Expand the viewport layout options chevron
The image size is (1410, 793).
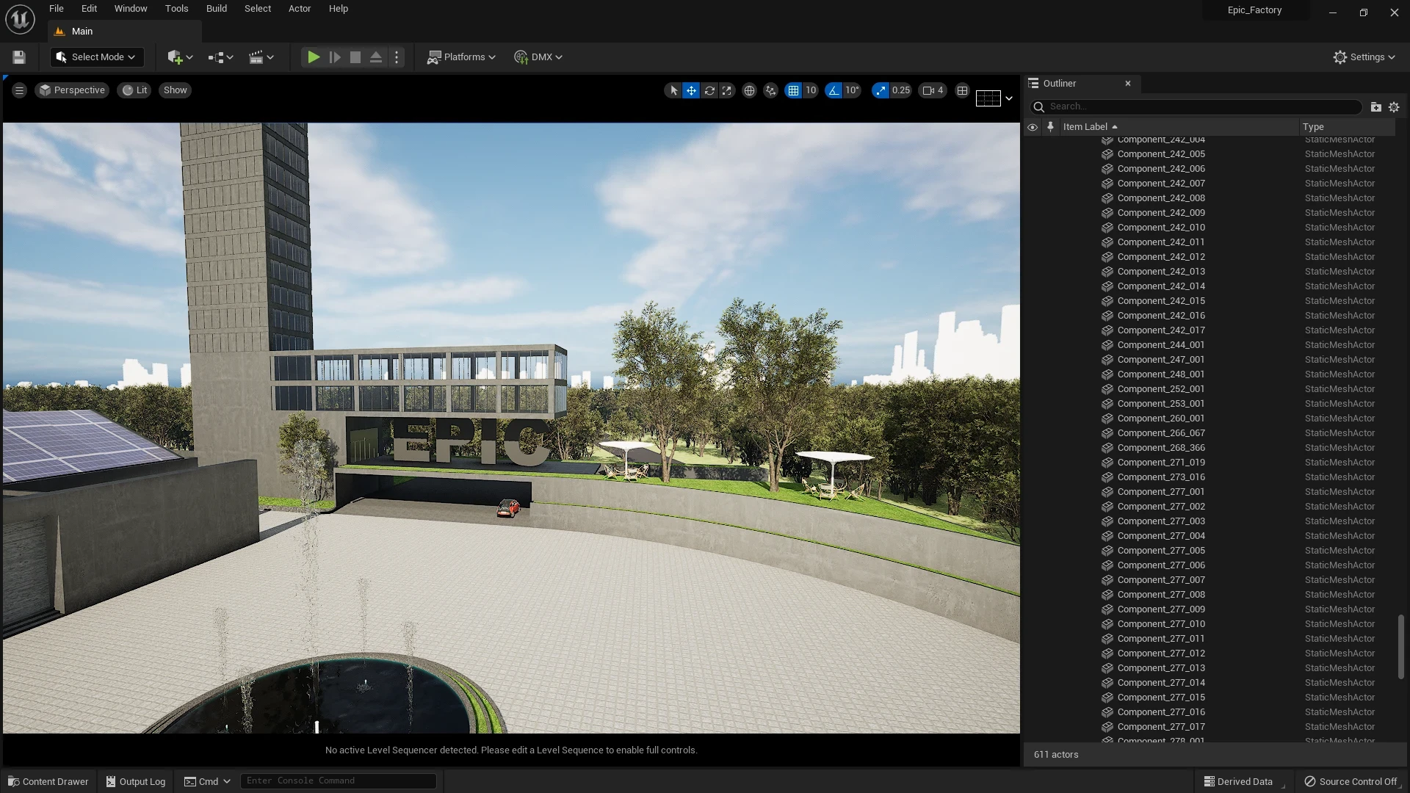pyautogui.click(x=1009, y=98)
